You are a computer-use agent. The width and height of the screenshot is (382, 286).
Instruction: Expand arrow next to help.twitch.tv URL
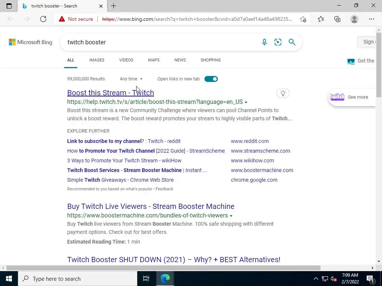click(246, 102)
